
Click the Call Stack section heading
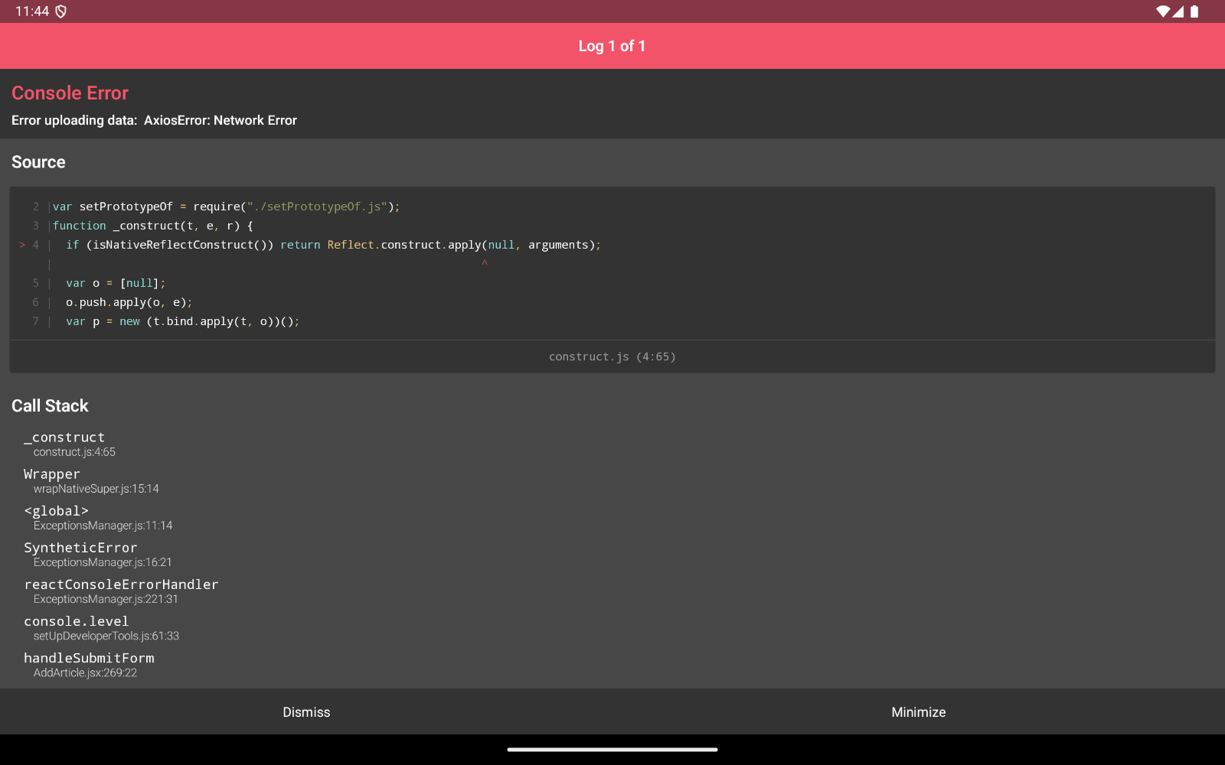tap(50, 406)
